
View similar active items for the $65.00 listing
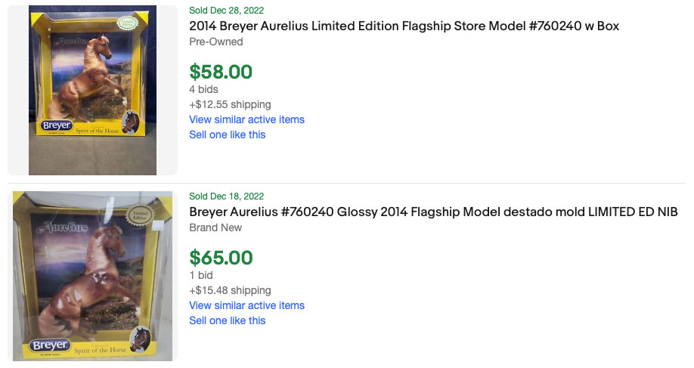pos(246,305)
